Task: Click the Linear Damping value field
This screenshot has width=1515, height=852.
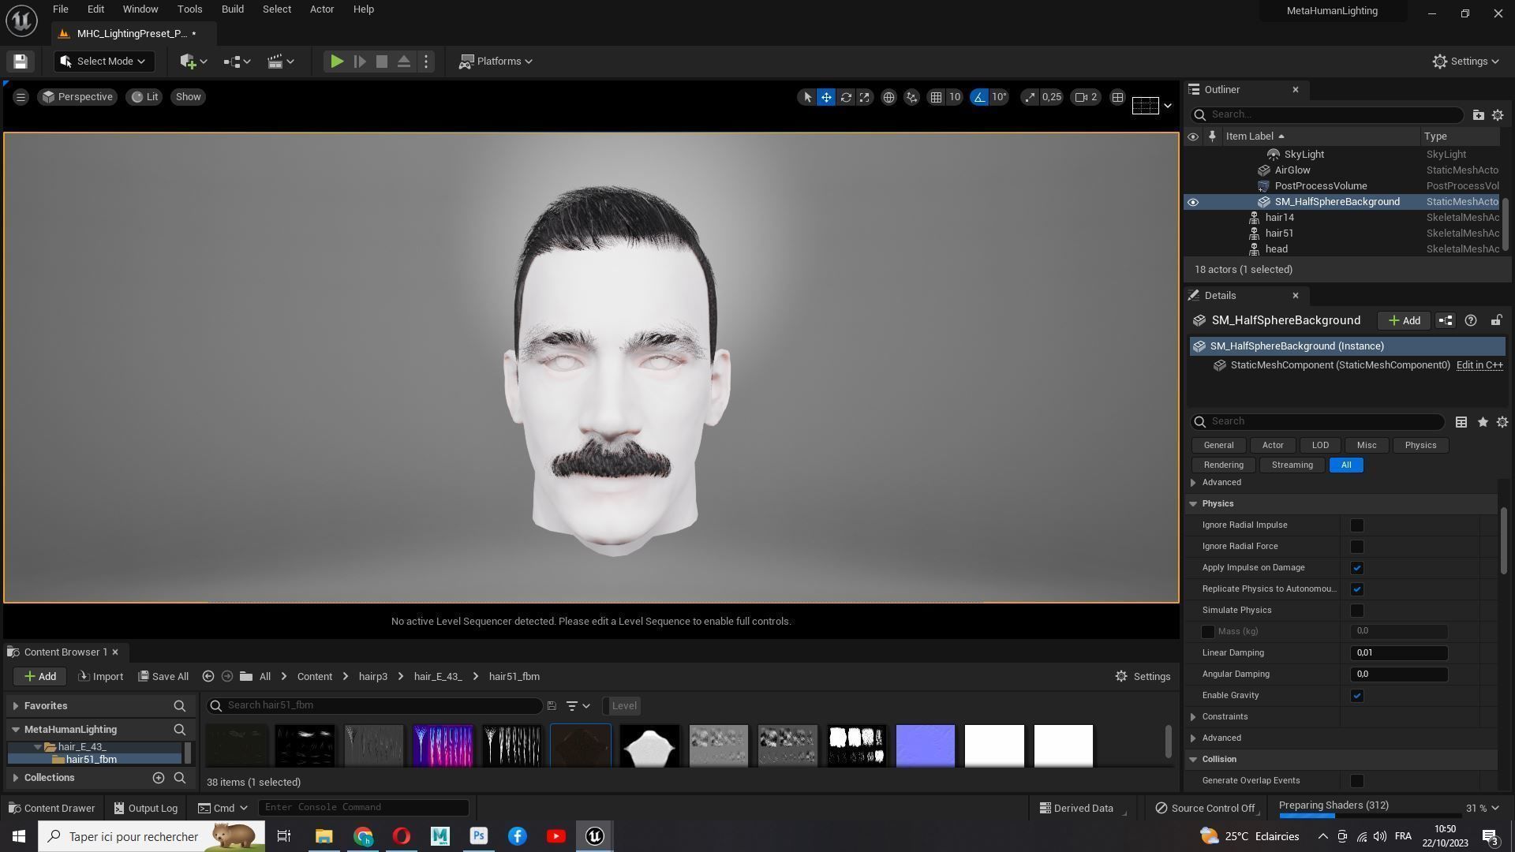Action: coord(1399,653)
